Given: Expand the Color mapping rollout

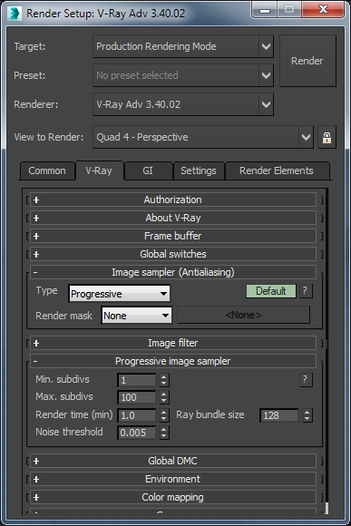Looking at the screenshot, I should point(173,497).
